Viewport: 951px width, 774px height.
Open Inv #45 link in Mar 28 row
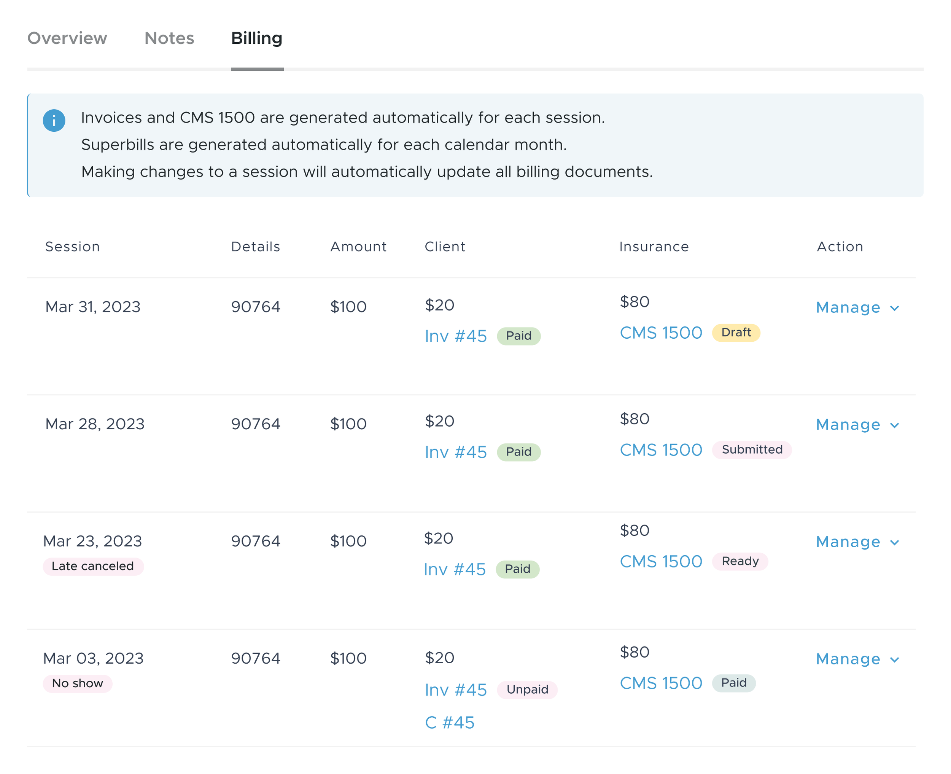coord(456,452)
